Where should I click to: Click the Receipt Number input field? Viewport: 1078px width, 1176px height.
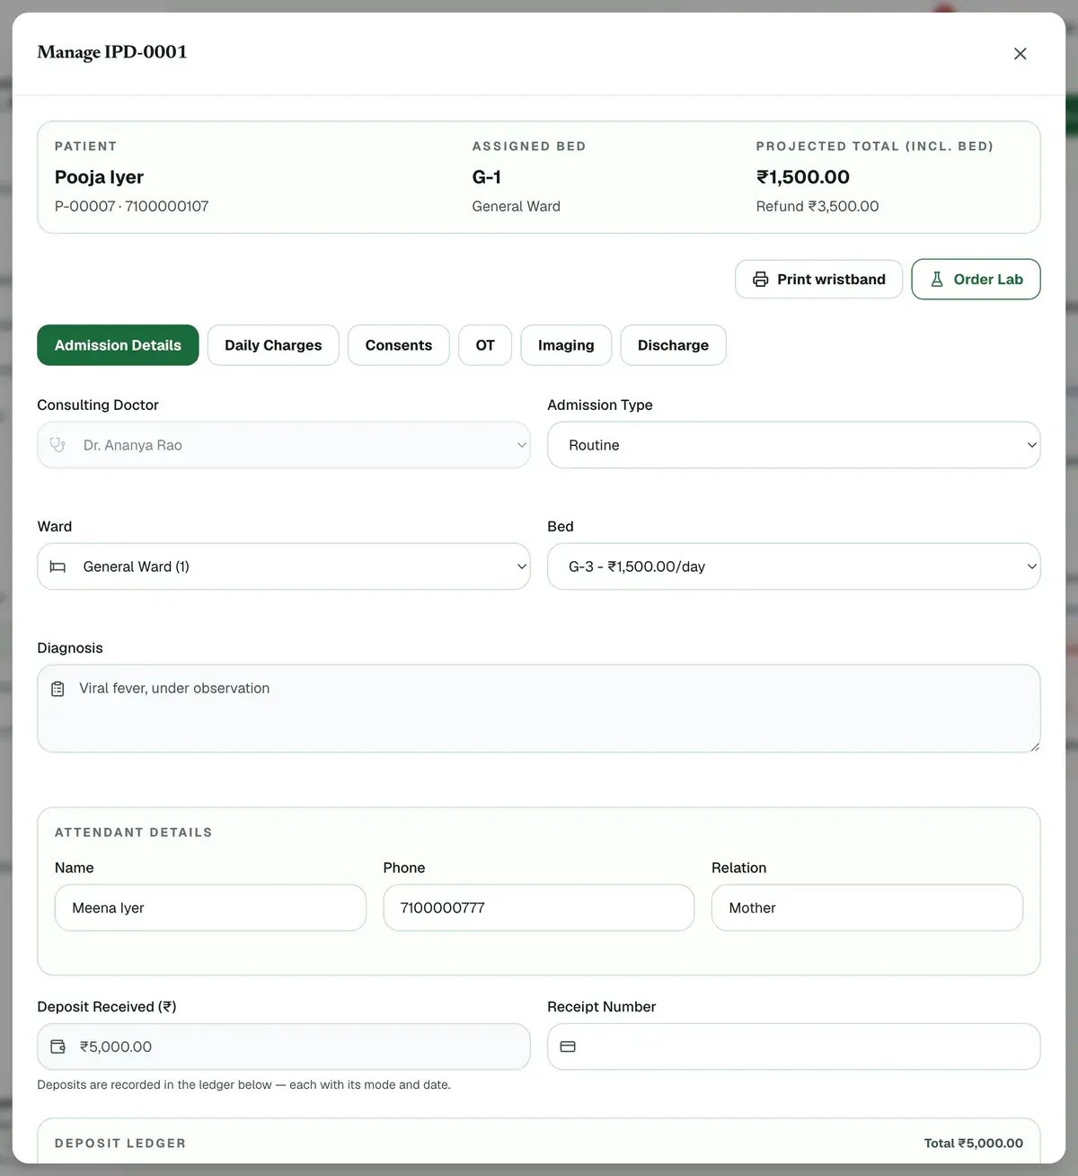click(x=794, y=1047)
